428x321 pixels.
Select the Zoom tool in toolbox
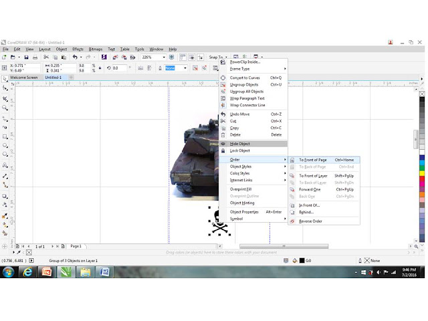[5, 108]
